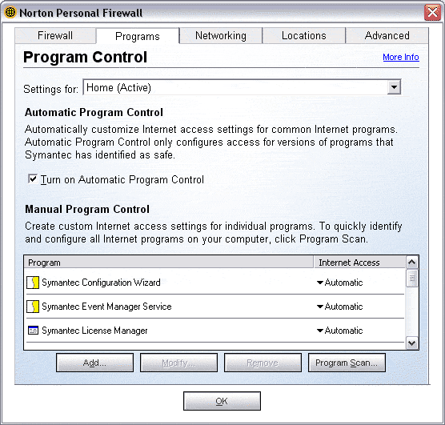445x425 pixels.
Task: Confirm with the OK button
Action: coord(222,401)
